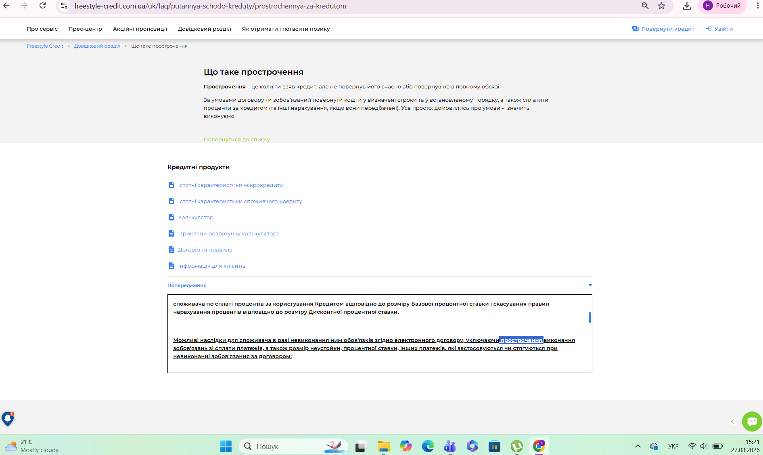This screenshot has width=763, height=455.
Task: Open the Chrome three-dot menu
Action: tap(758, 6)
